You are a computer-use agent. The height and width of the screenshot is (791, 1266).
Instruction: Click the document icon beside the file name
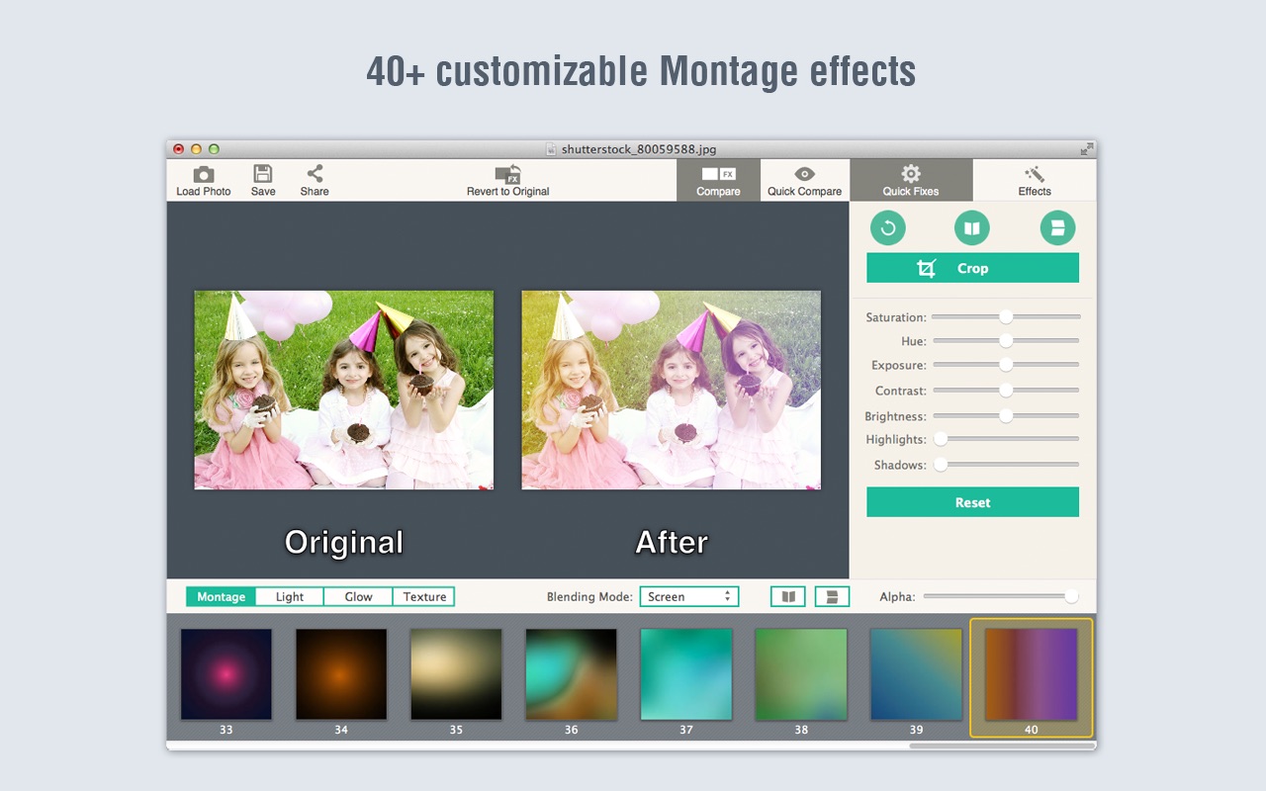pyautogui.click(x=552, y=149)
